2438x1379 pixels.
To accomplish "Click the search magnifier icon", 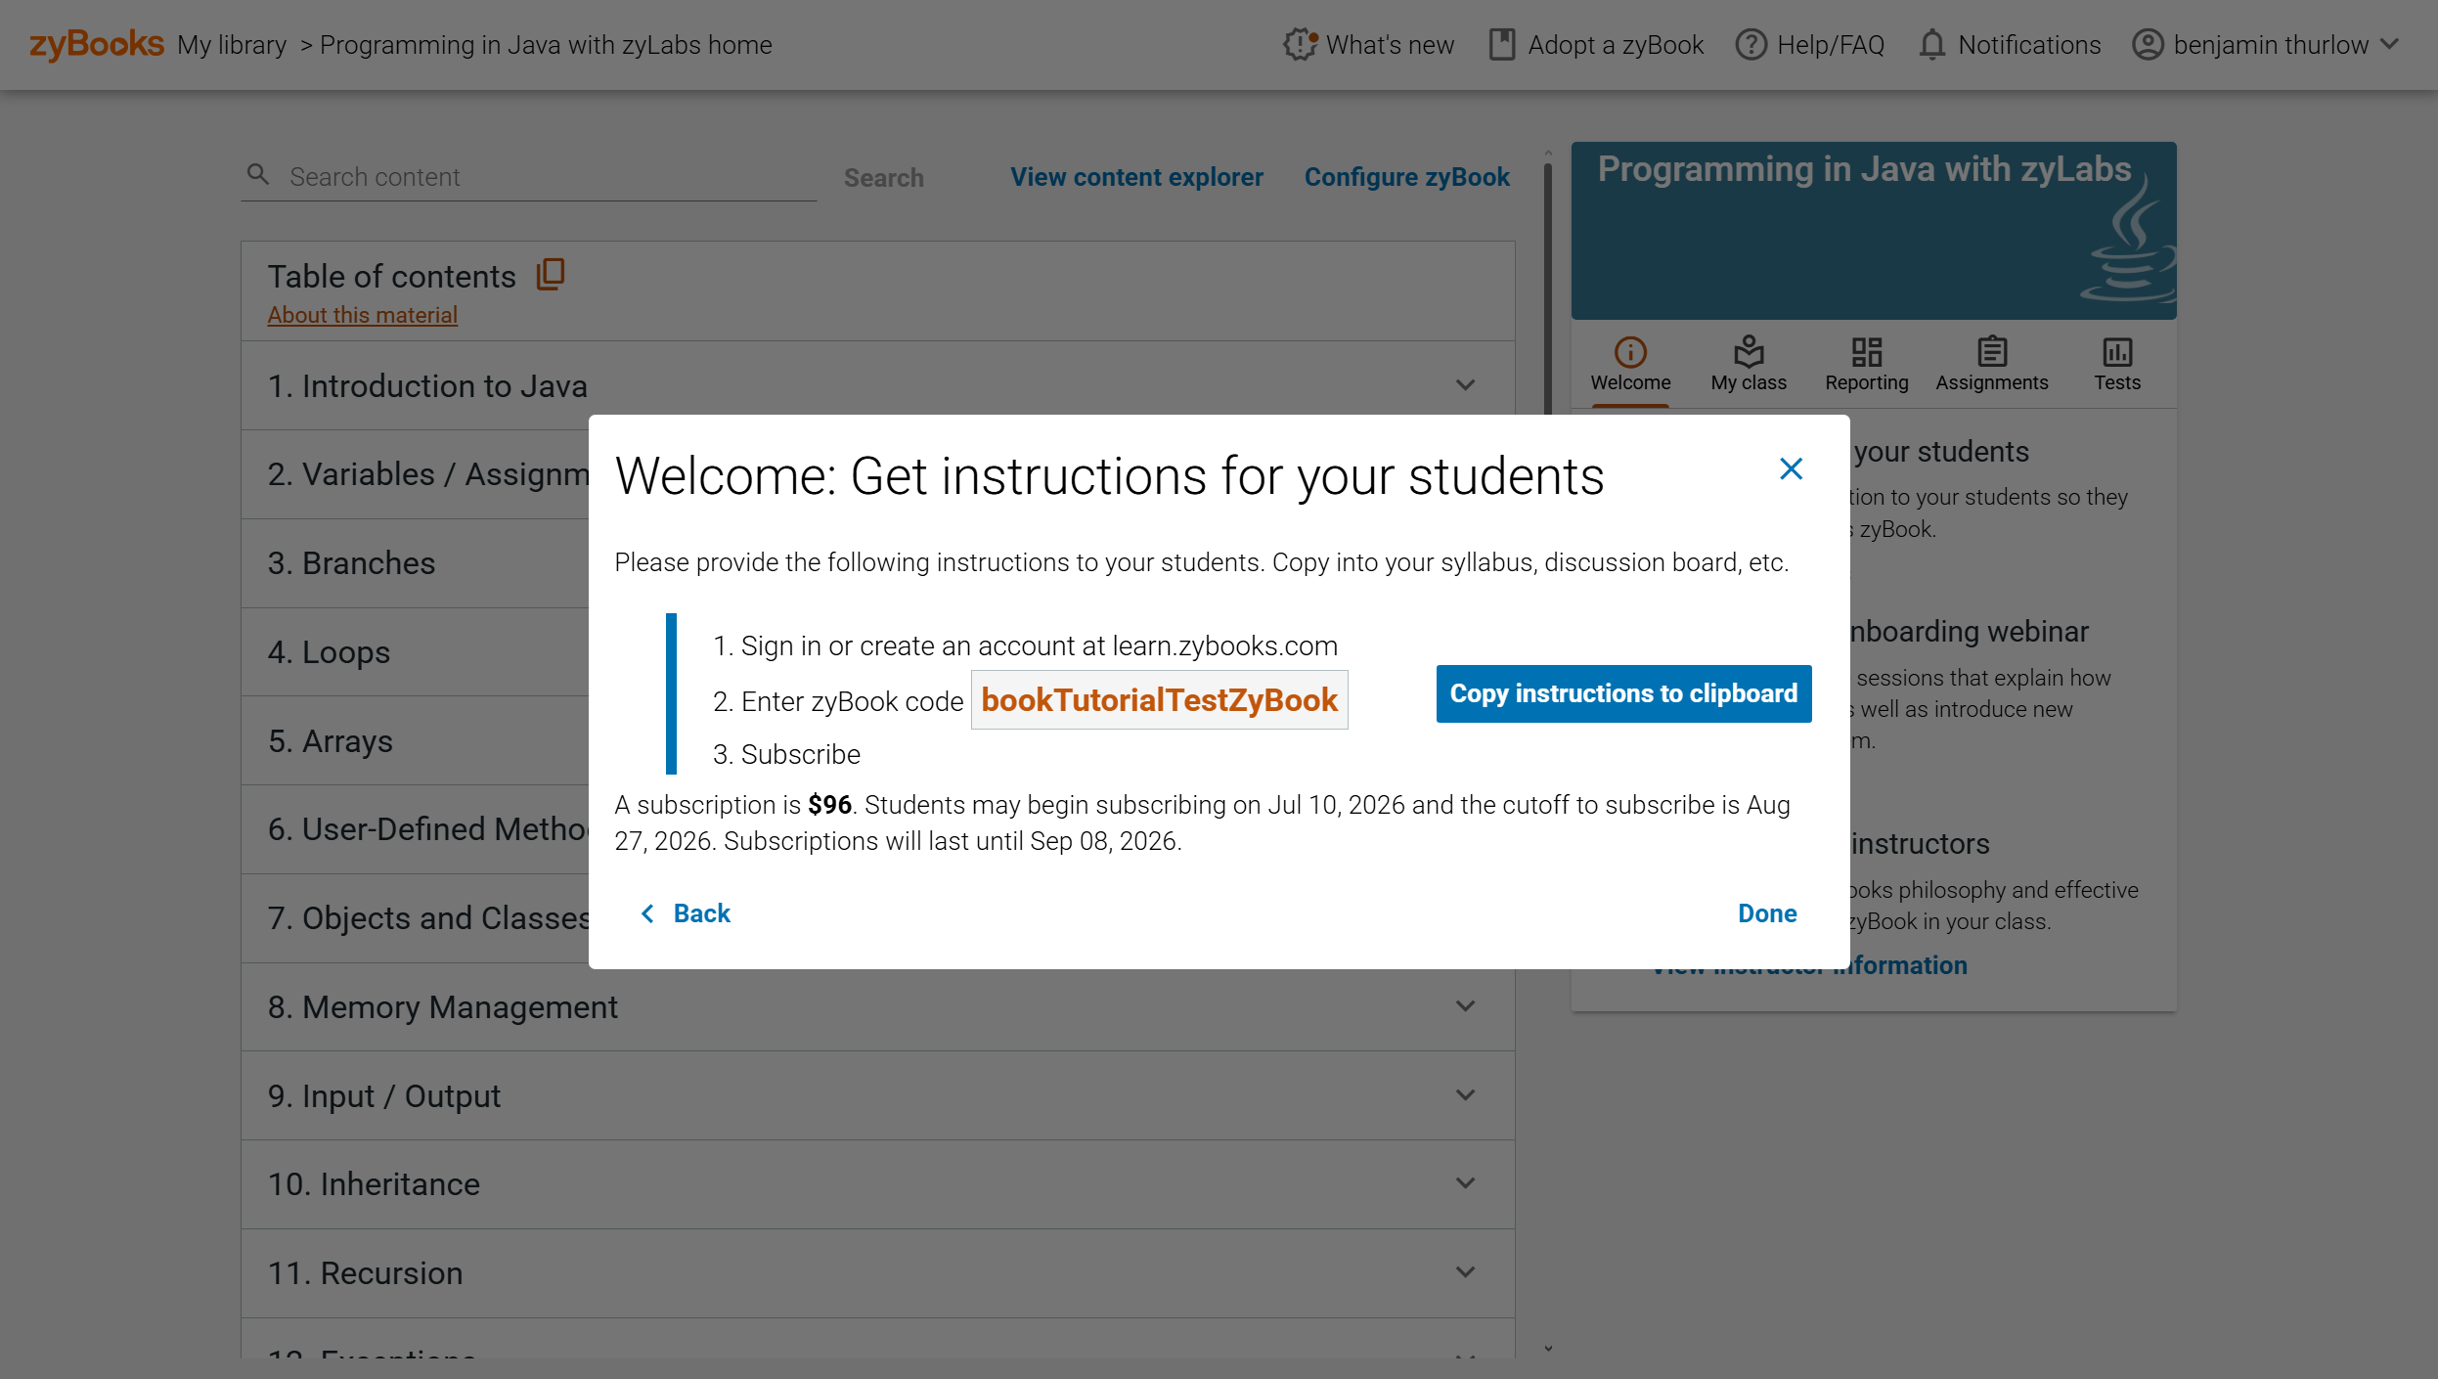I will (258, 175).
